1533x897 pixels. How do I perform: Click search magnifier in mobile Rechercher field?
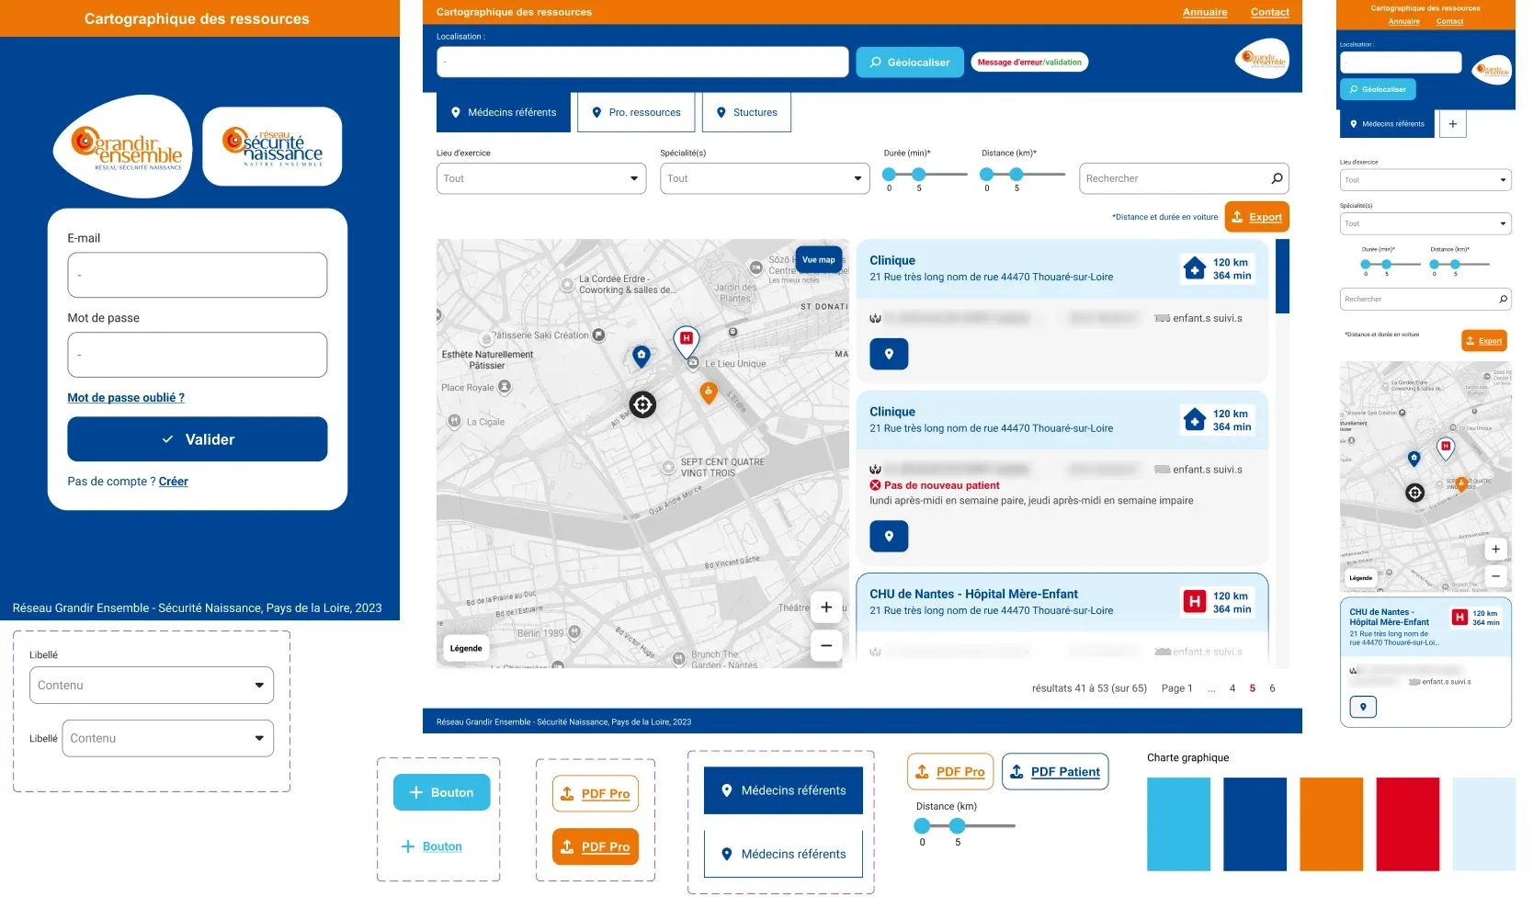click(x=1503, y=299)
